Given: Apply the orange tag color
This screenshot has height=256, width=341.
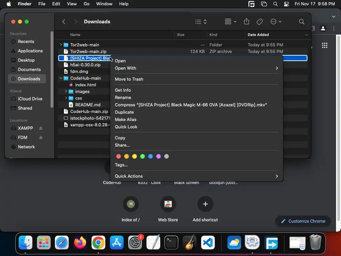Looking at the screenshot, I should pyautogui.click(x=127, y=157).
